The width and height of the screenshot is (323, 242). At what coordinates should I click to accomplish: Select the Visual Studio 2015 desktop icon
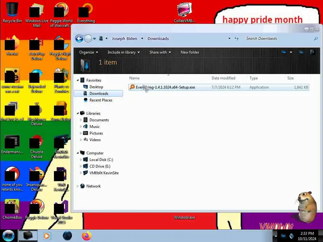(x=61, y=211)
